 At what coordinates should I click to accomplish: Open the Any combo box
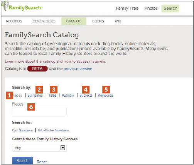(x=39, y=148)
